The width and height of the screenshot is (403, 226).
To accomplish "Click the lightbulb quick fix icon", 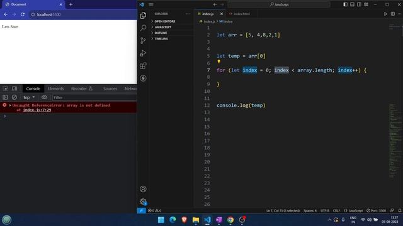I will pyautogui.click(x=219, y=62).
